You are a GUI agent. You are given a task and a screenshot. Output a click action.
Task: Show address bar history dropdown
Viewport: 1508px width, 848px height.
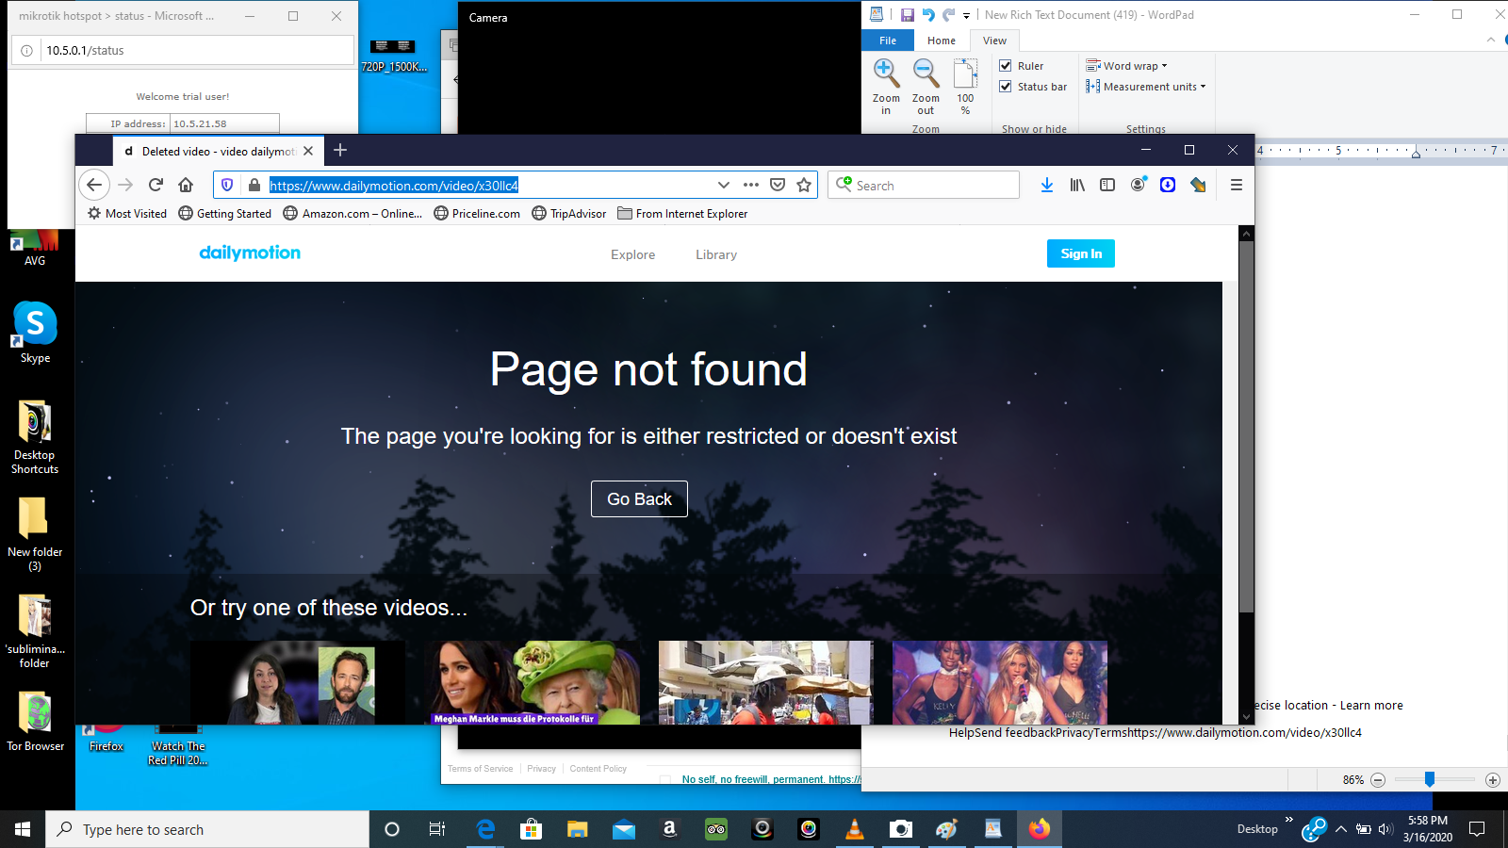[723, 185]
